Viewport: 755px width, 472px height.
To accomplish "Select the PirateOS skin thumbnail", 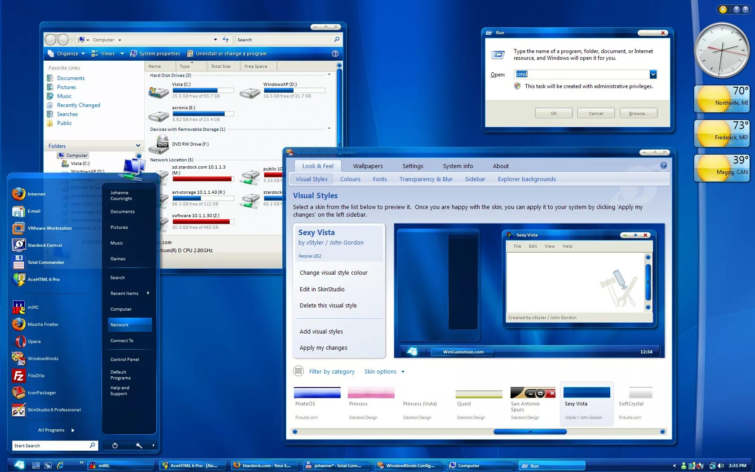I will [317, 393].
